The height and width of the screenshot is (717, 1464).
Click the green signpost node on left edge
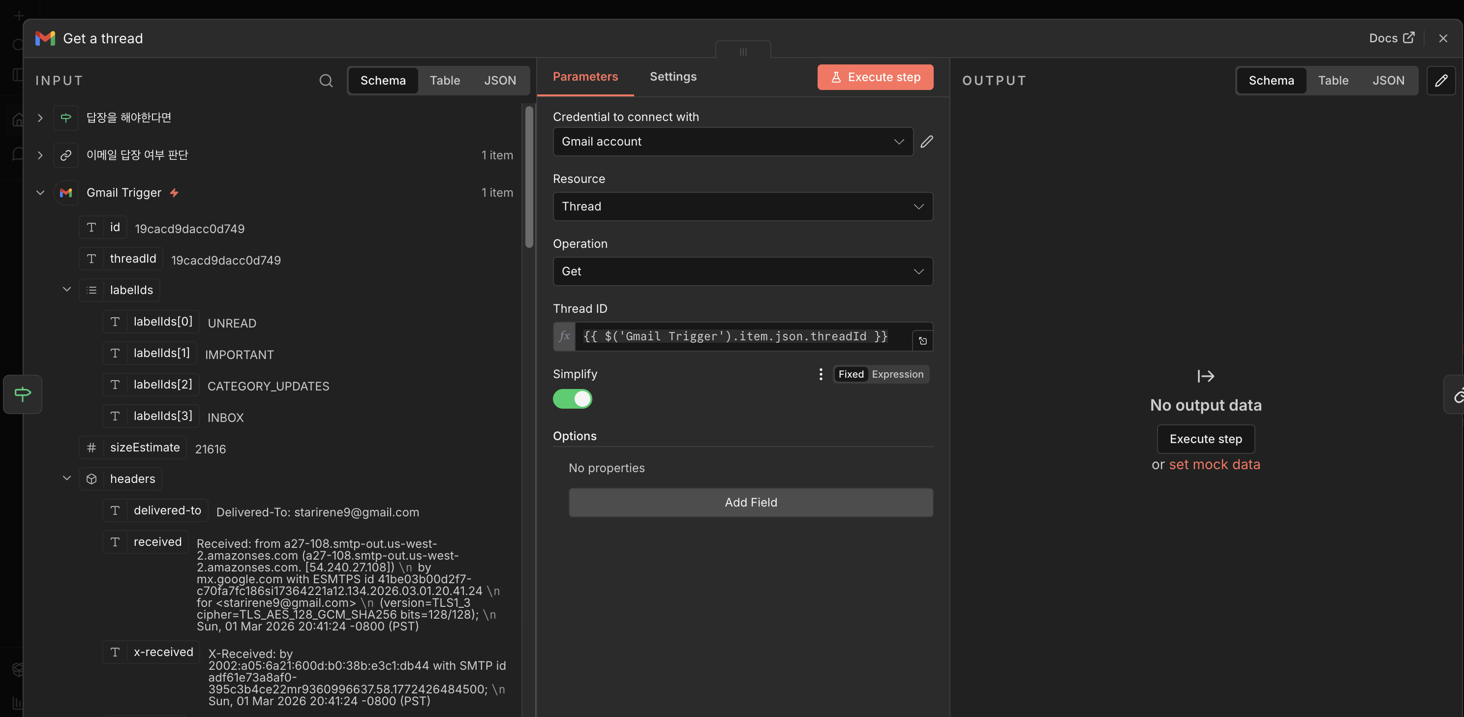tap(23, 394)
